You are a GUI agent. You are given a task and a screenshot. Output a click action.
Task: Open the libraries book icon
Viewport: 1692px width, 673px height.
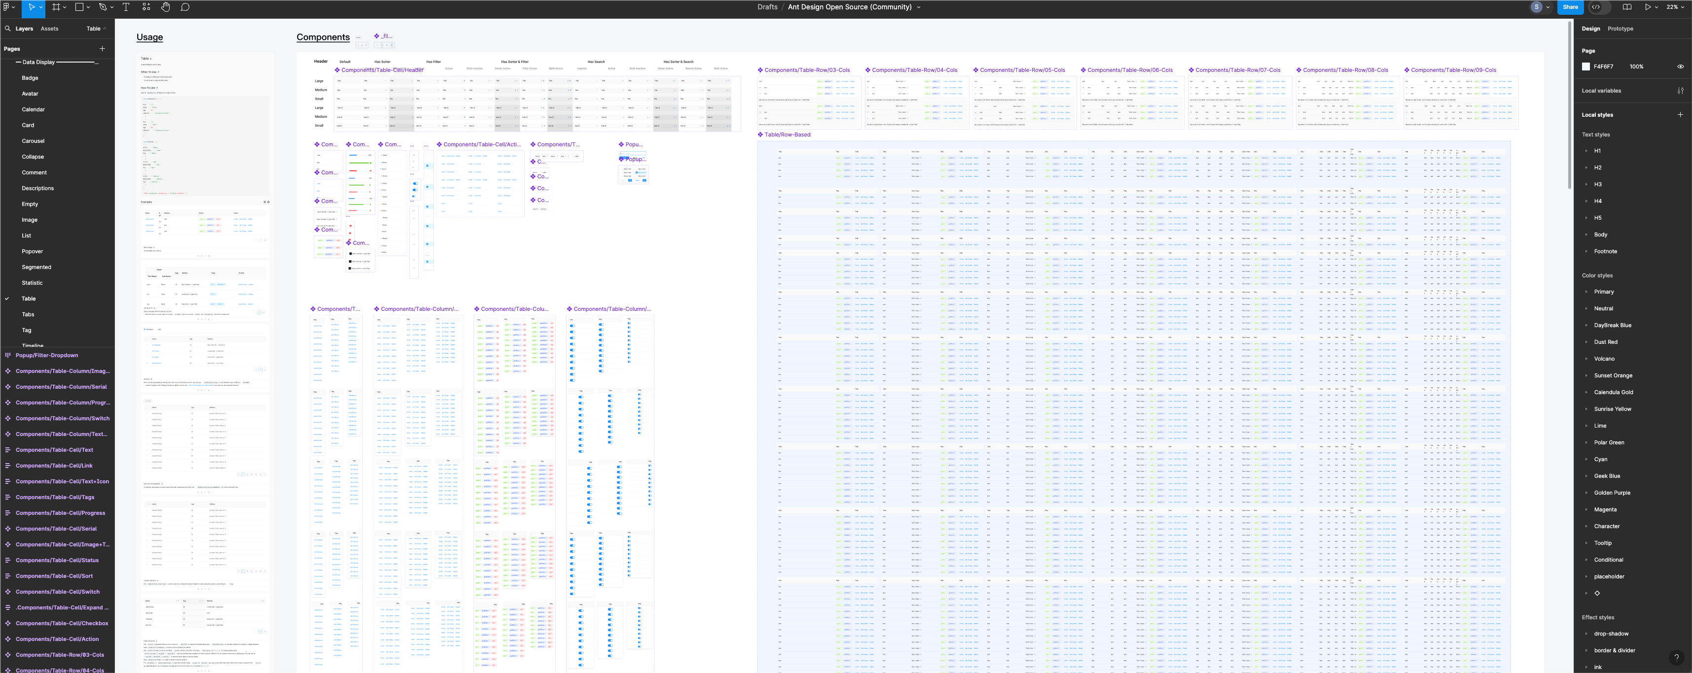(x=1627, y=7)
